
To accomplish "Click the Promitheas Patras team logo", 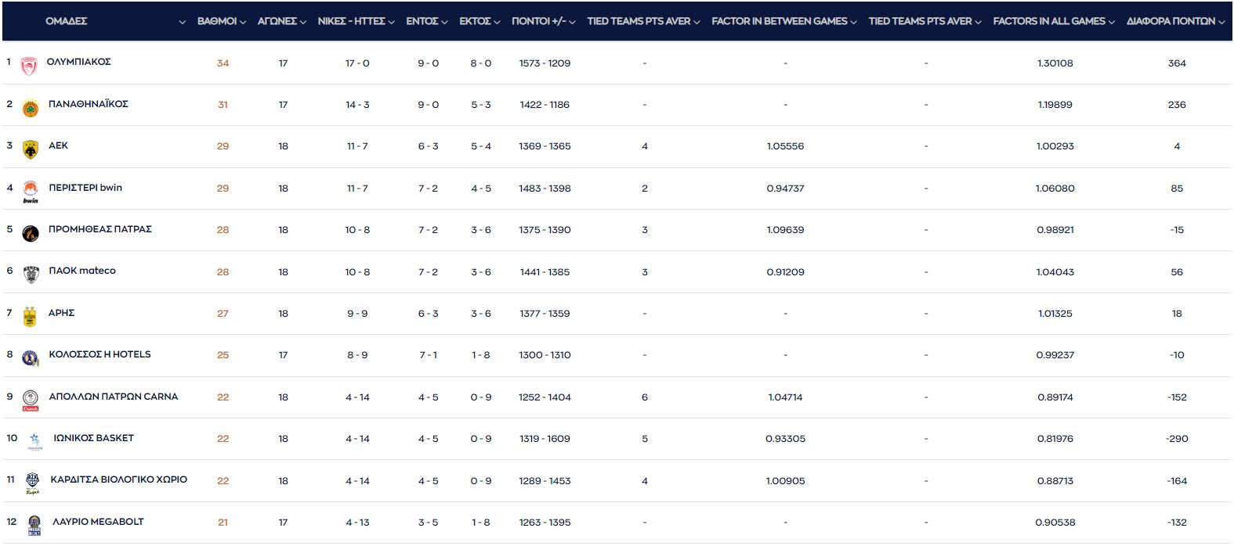I will 30,233.
